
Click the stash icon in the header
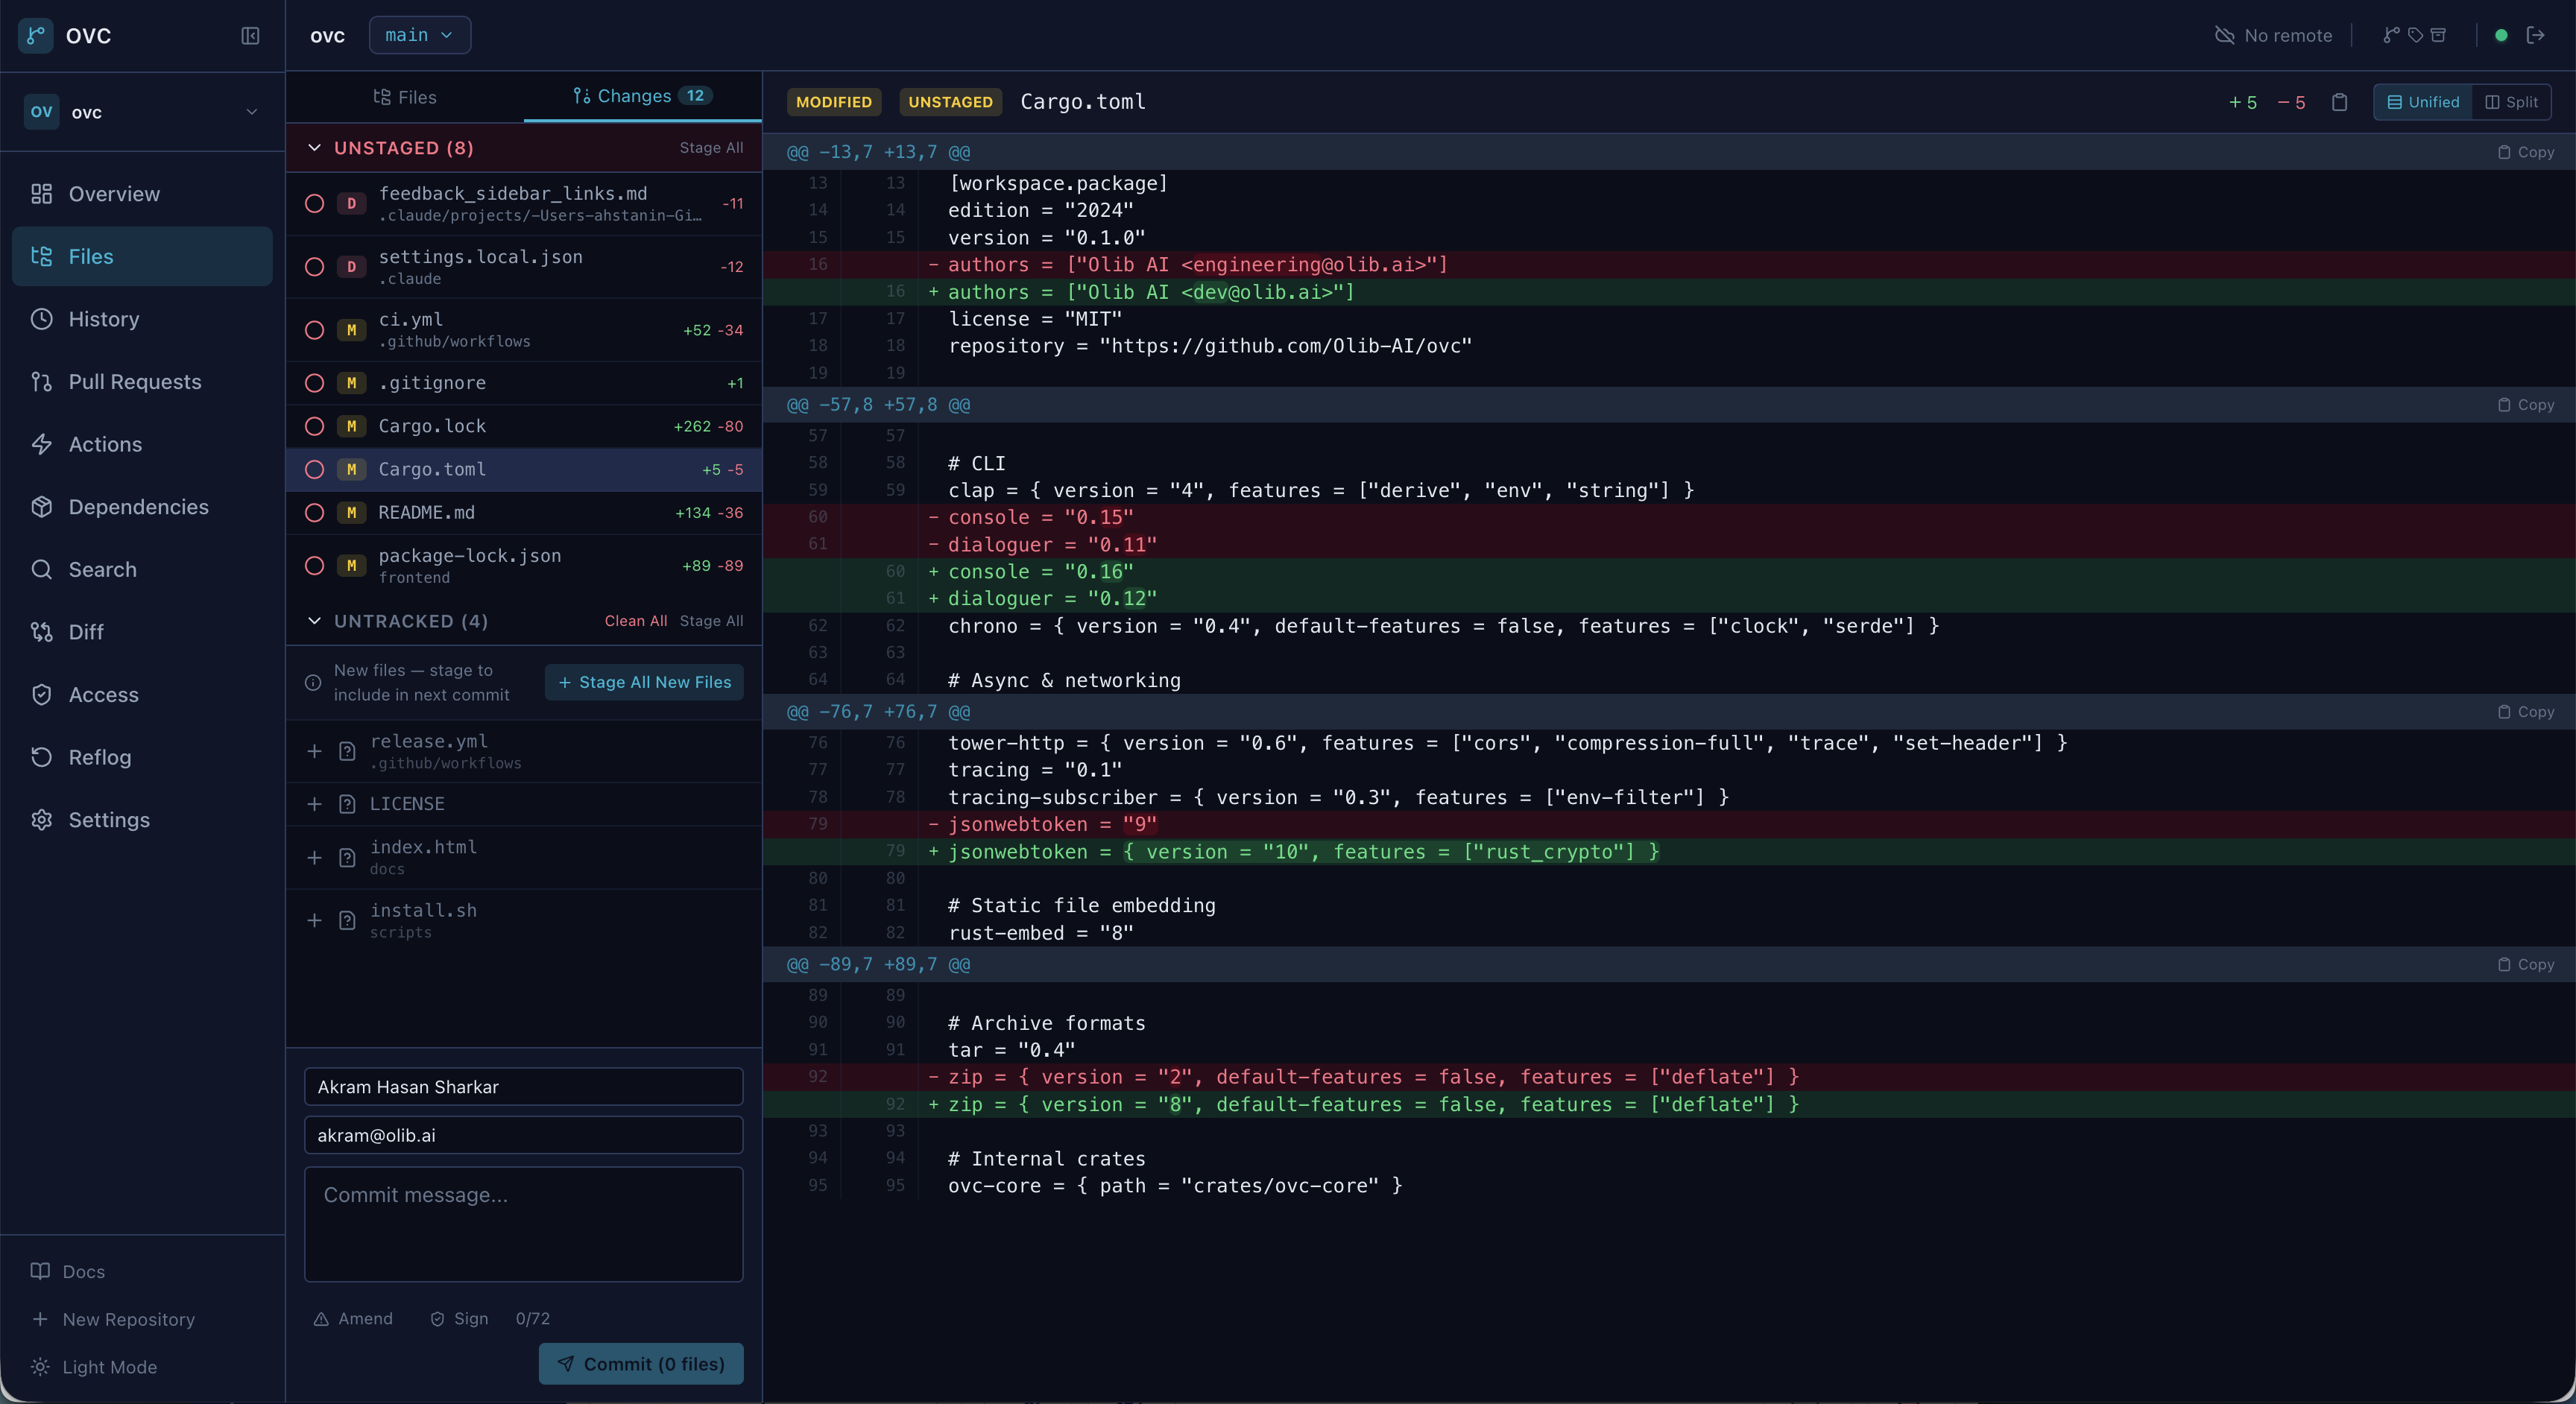[2440, 35]
